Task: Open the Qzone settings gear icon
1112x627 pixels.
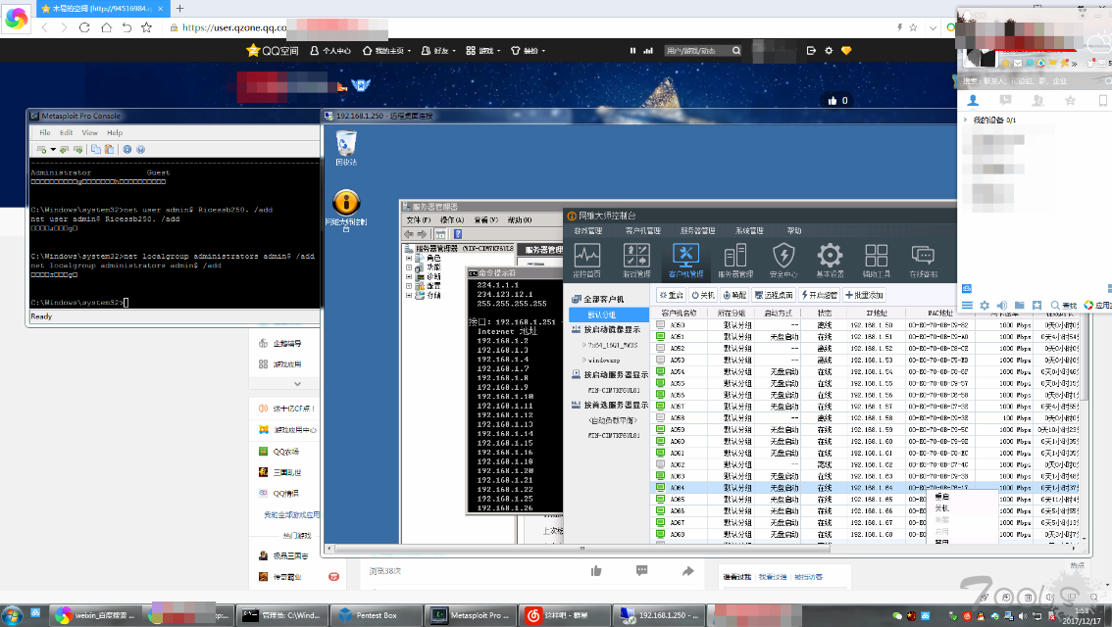Action: (829, 50)
